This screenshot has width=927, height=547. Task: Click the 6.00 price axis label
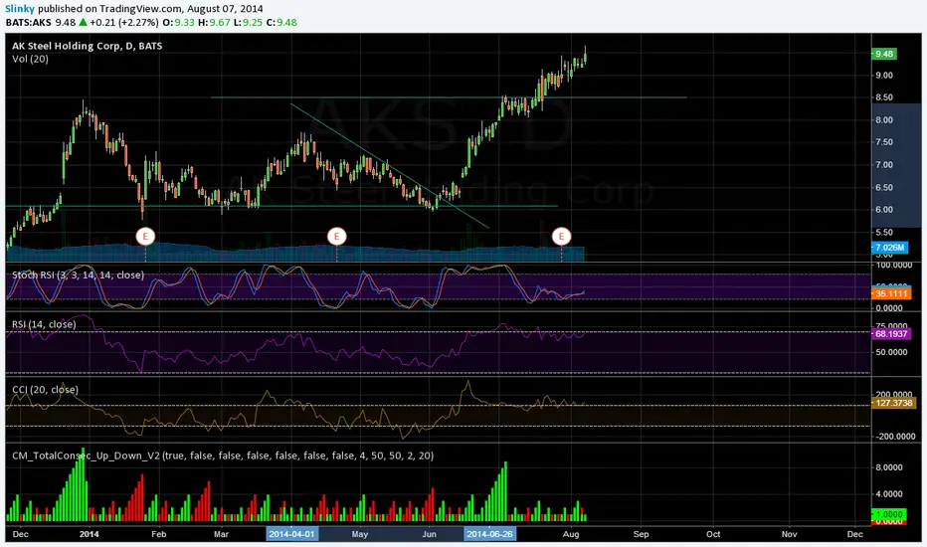884,210
